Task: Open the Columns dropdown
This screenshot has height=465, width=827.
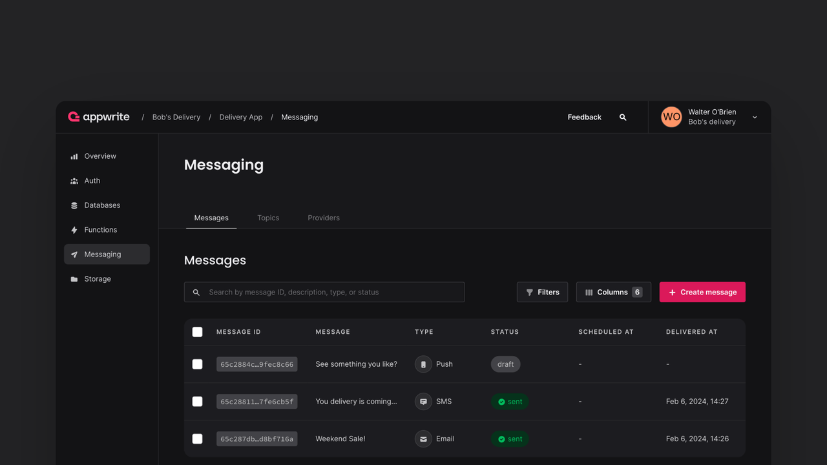Action: click(x=613, y=292)
